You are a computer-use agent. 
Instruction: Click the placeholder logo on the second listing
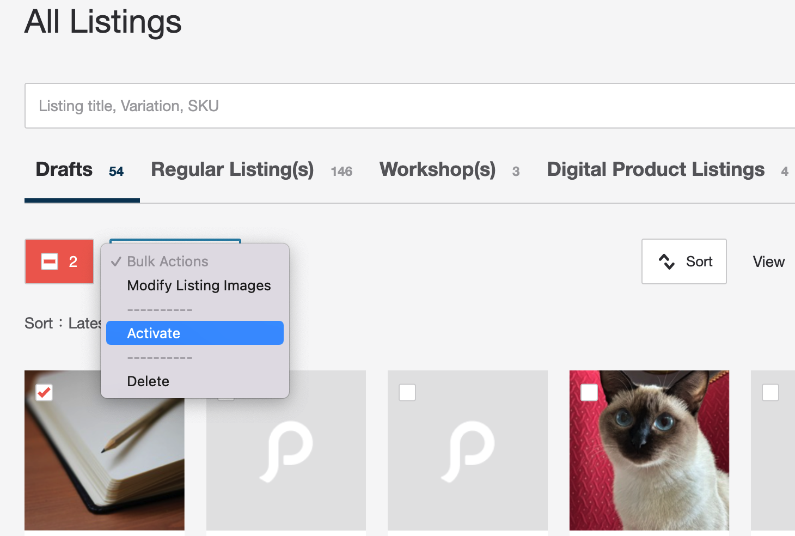pos(286,451)
